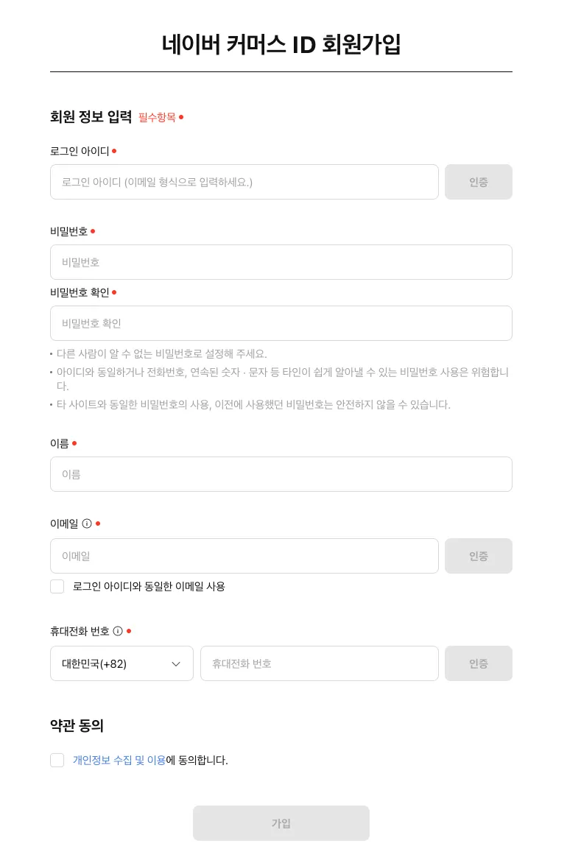Click the red 필수항목 indicator text
The height and width of the screenshot is (860, 567).
[157, 117]
